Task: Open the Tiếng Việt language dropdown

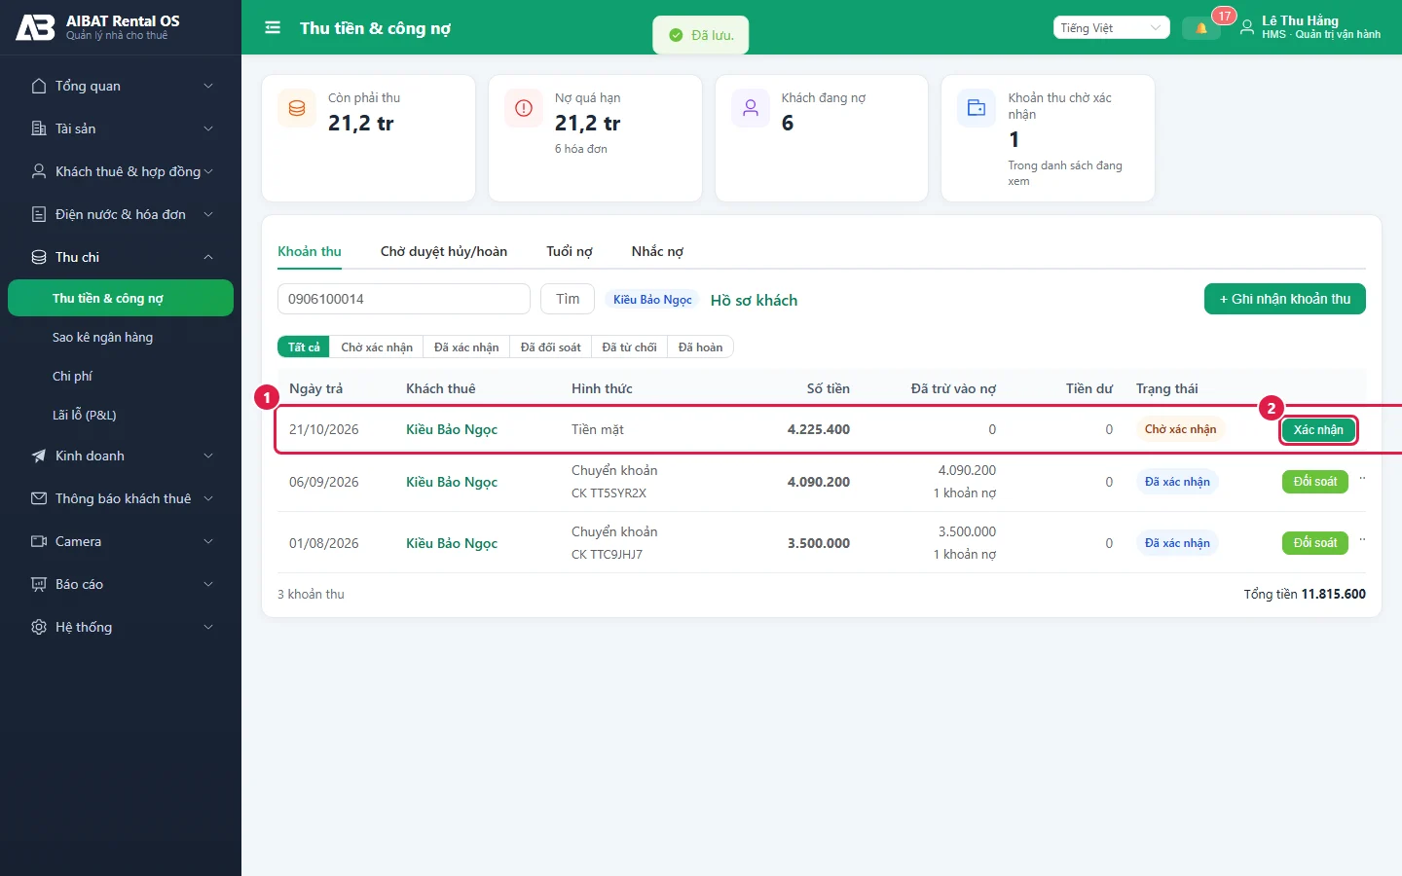Action: point(1111,28)
